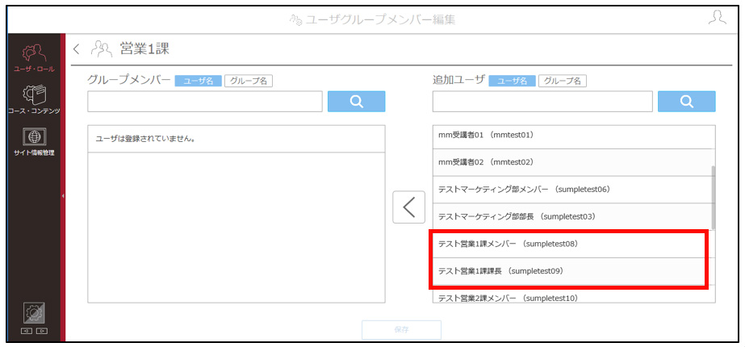Select テスト営業1課課長 (sumpletest09)
Viewport: 745px width, 347px height.
click(x=571, y=271)
